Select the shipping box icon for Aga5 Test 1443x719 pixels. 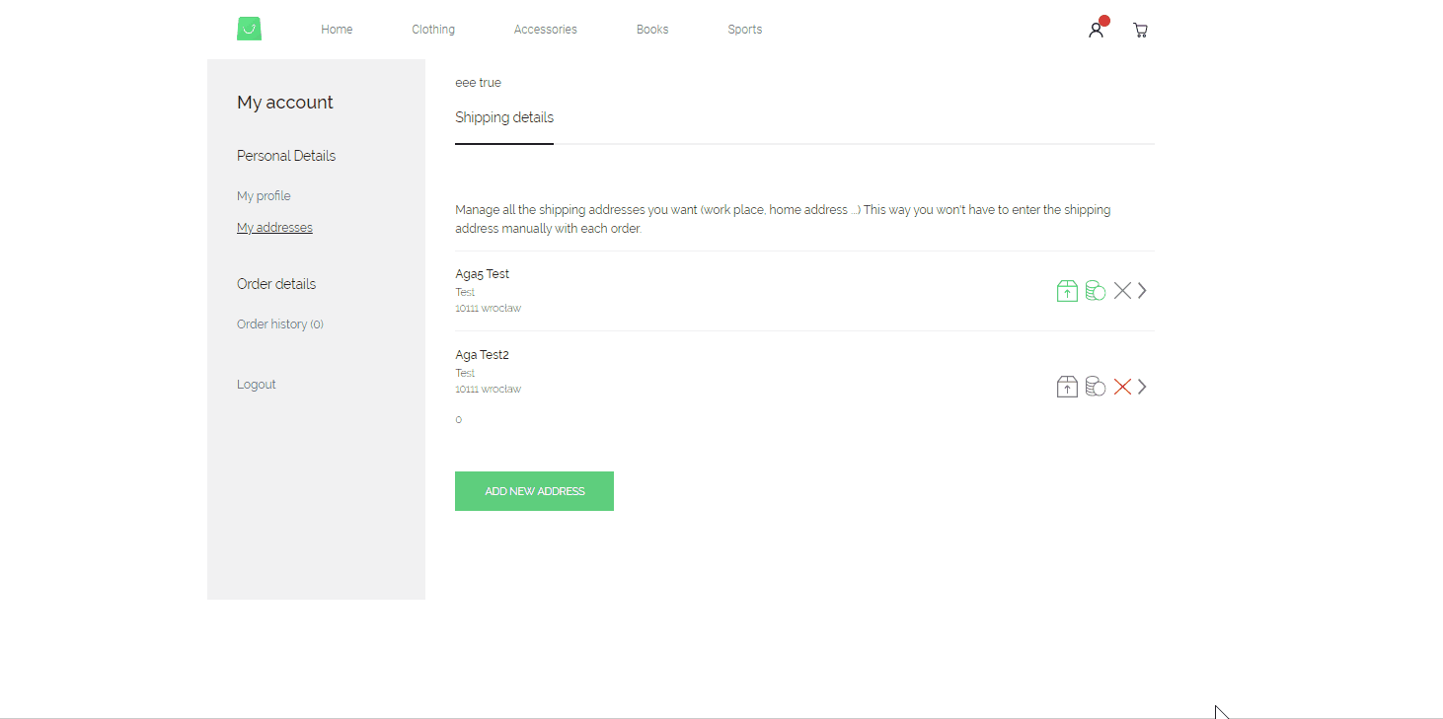click(1067, 290)
